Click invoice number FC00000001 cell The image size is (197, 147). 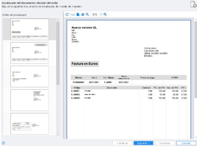(79, 82)
